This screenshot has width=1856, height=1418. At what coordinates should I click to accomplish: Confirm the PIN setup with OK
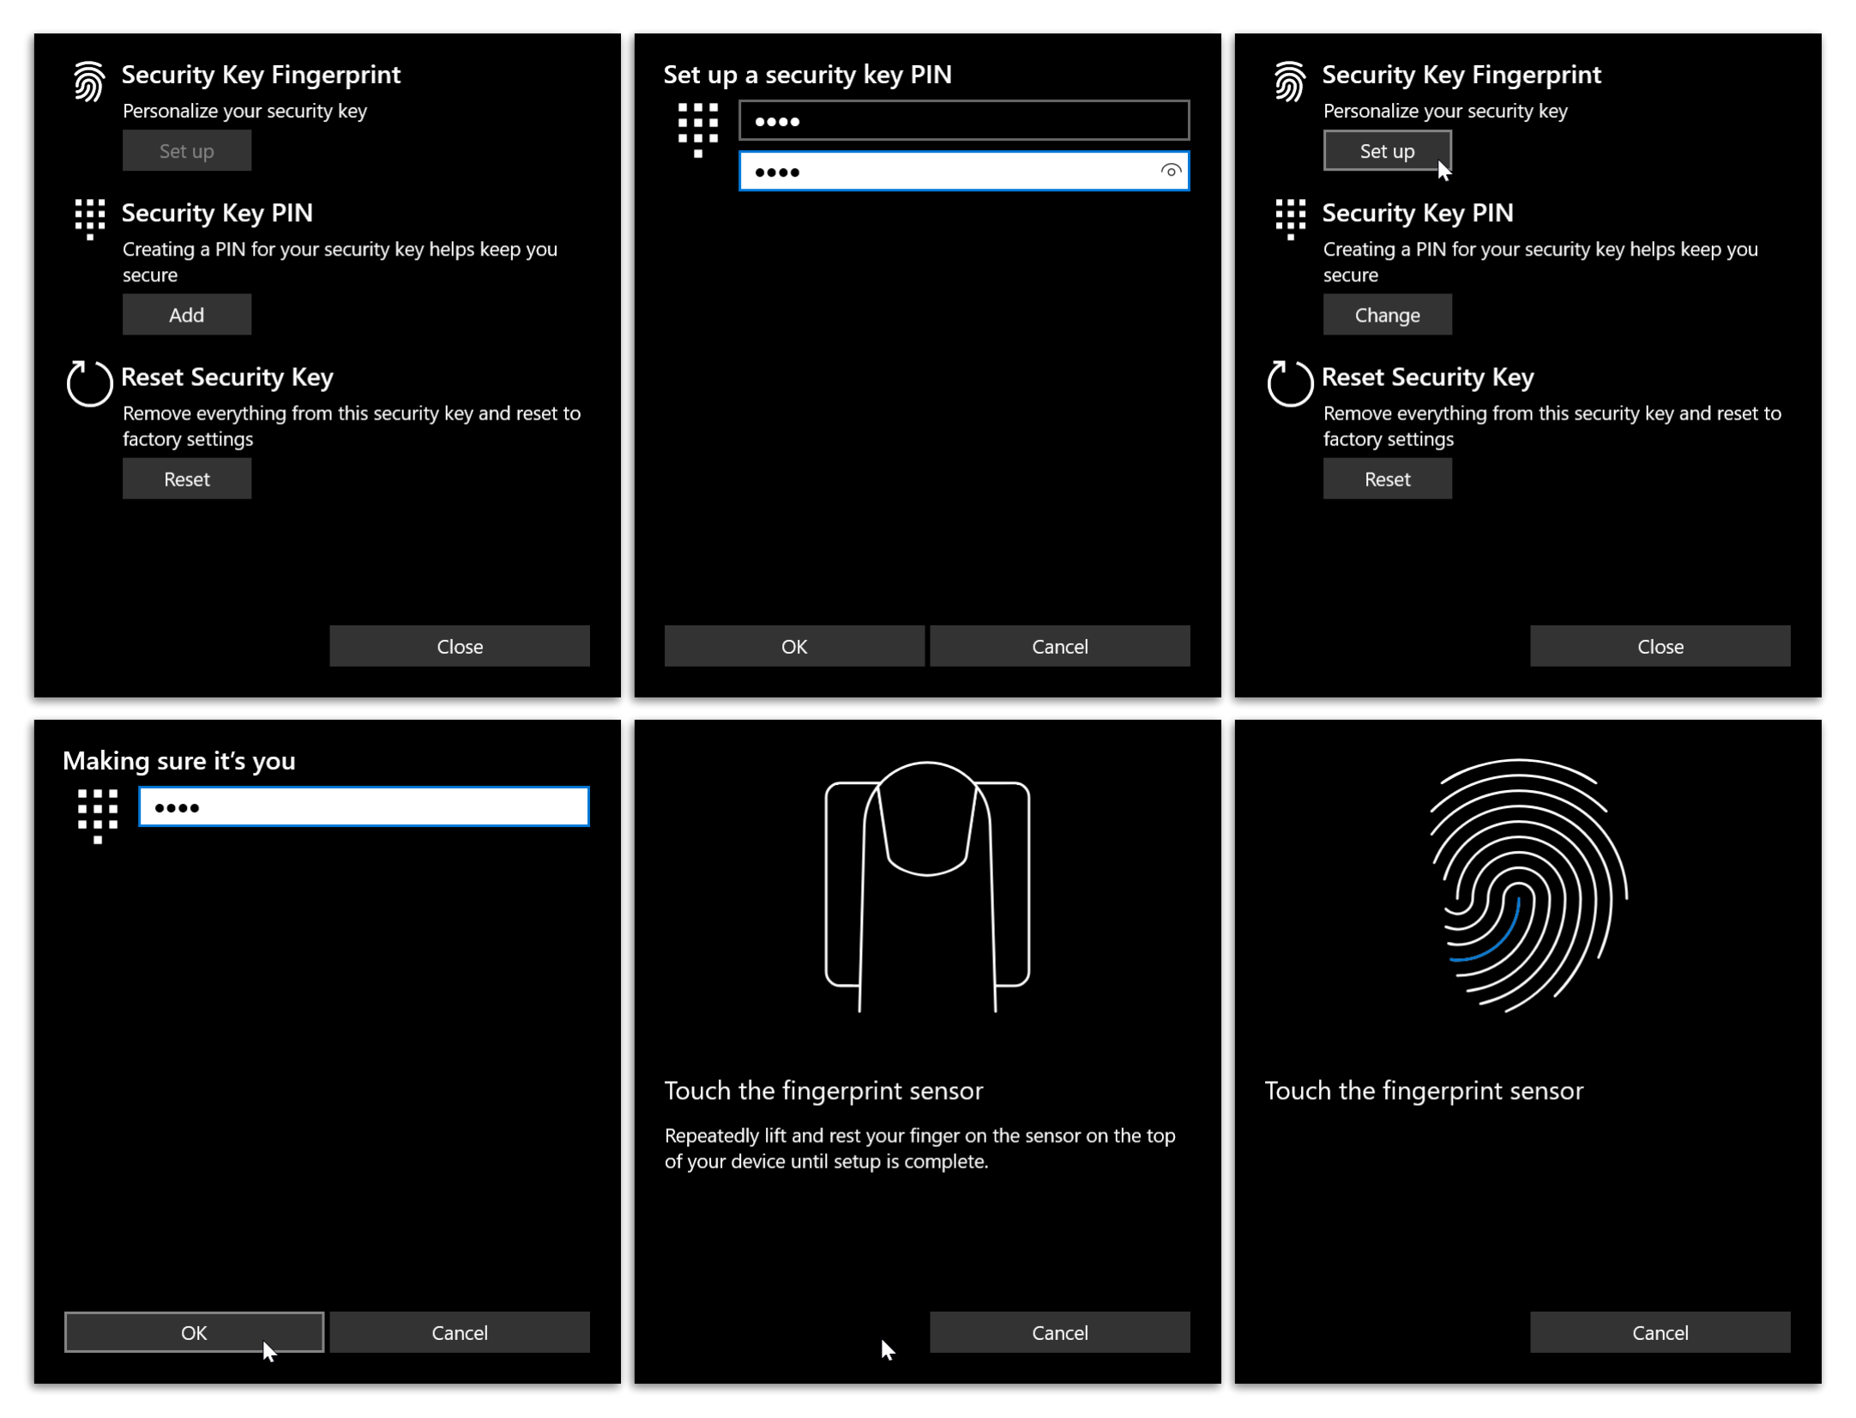coord(793,646)
